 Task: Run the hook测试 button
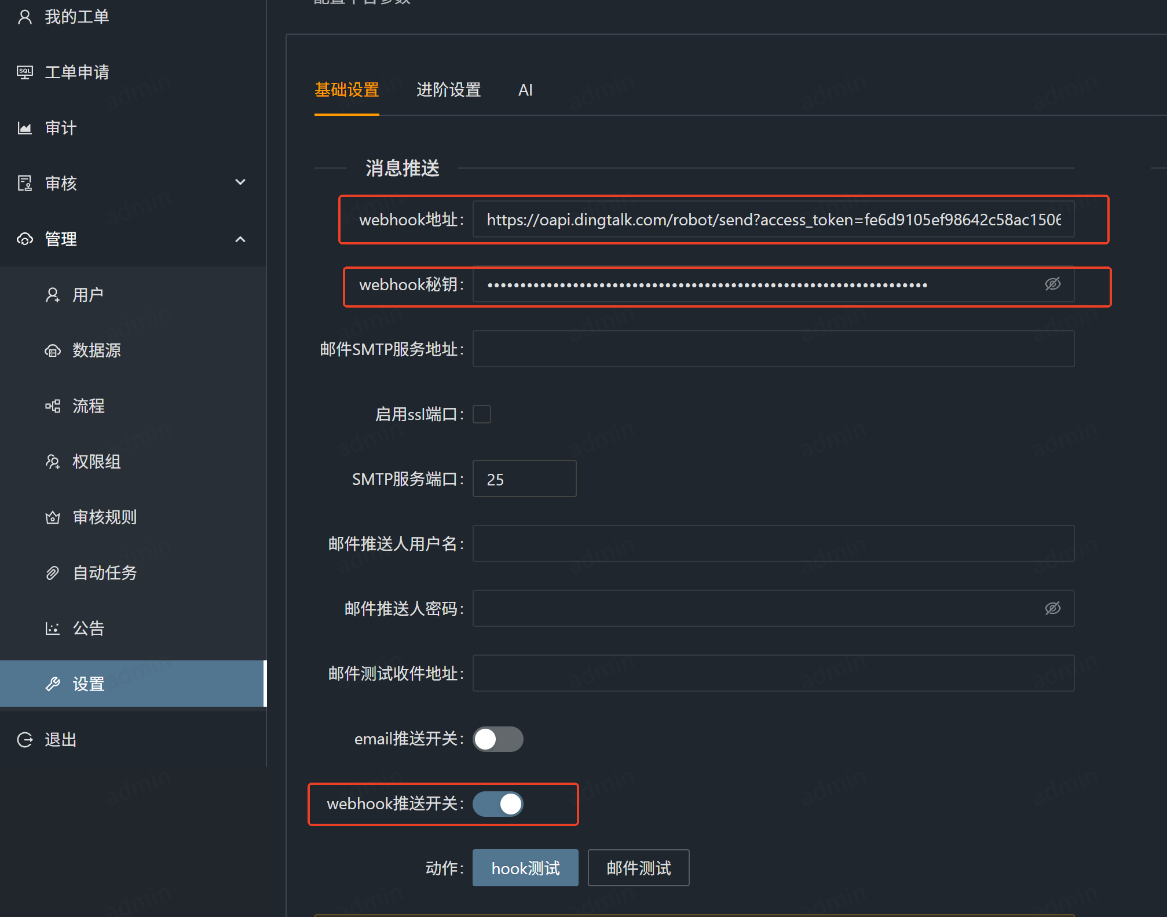pyautogui.click(x=525, y=868)
